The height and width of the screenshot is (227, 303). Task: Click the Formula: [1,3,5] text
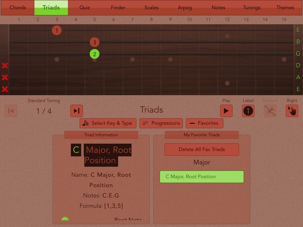click(101, 206)
